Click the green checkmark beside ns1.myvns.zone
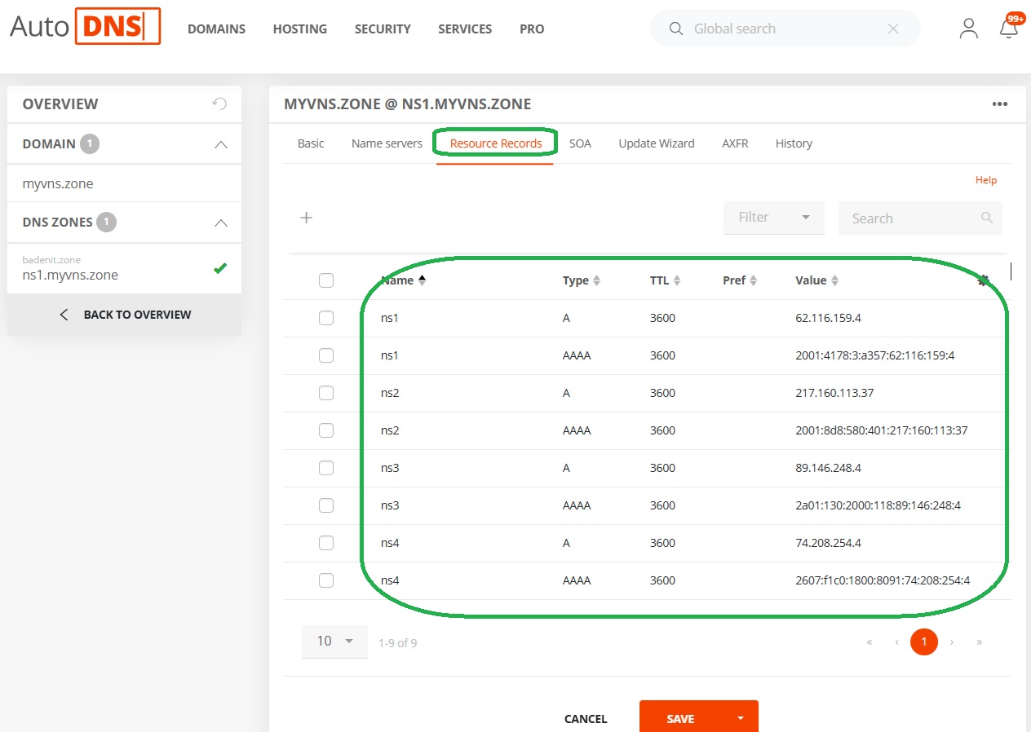 coord(219,268)
